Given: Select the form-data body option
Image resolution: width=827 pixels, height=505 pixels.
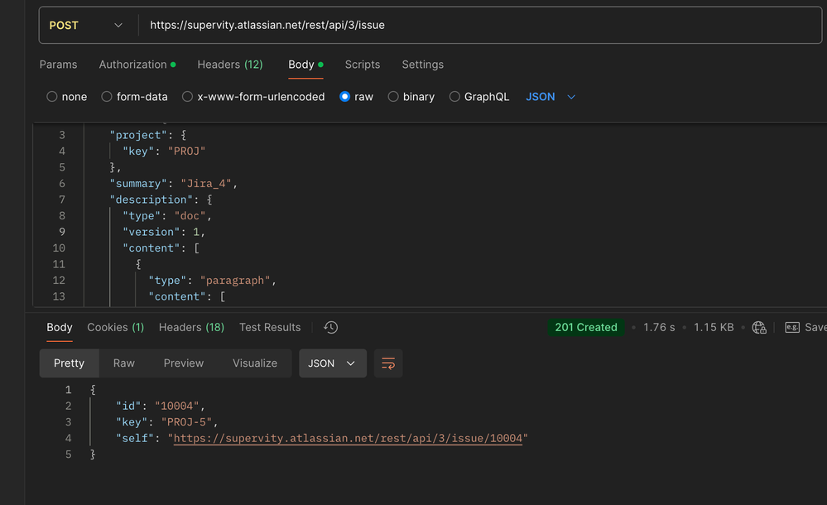Looking at the screenshot, I should (107, 97).
